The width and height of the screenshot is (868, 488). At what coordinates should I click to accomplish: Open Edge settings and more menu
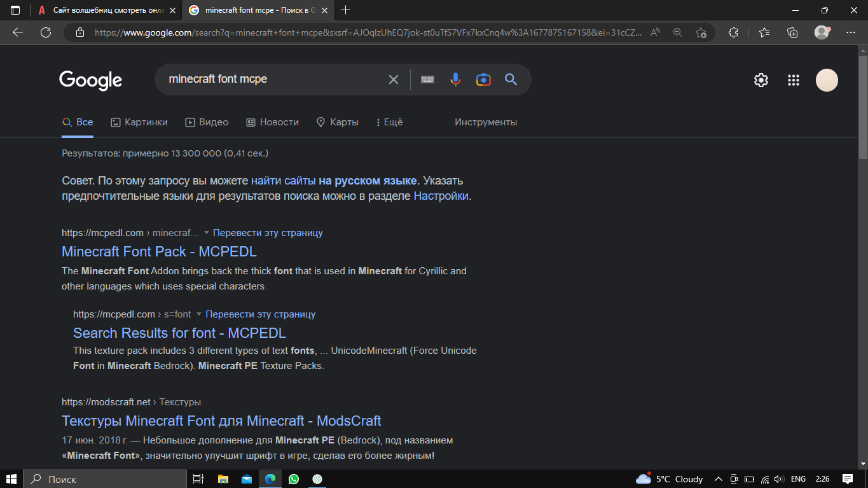pos(851,32)
